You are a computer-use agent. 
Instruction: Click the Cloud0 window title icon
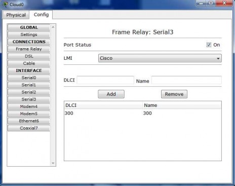(6, 4)
